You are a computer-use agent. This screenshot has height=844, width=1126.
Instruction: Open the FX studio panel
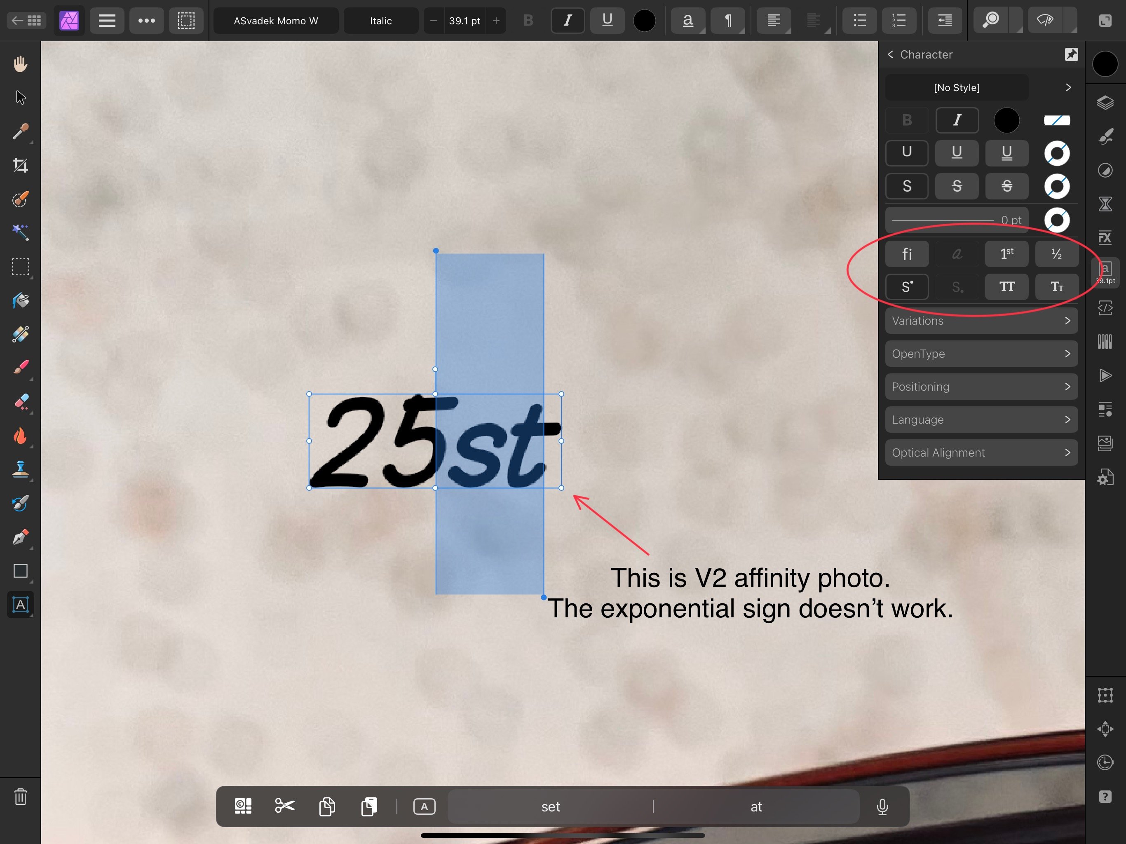[x=1105, y=237]
